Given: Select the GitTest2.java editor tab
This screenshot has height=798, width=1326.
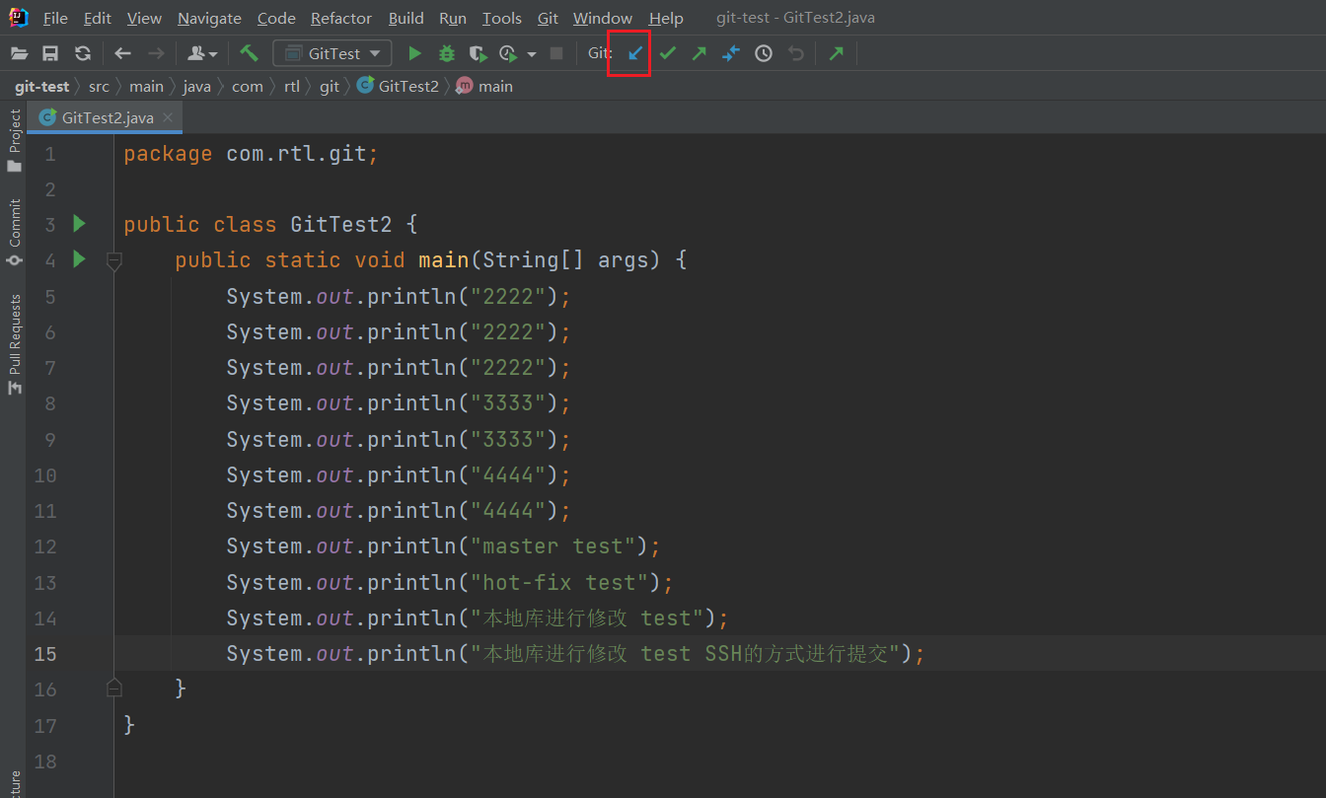Looking at the screenshot, I should click(x=105, y=117).
